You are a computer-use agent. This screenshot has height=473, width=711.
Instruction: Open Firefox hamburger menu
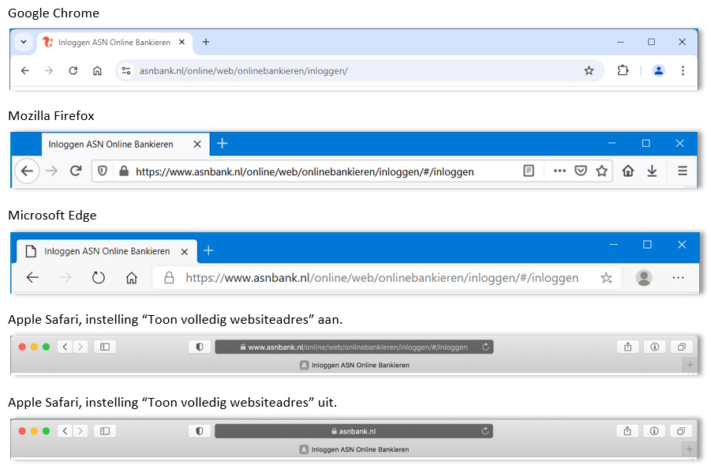683,171
